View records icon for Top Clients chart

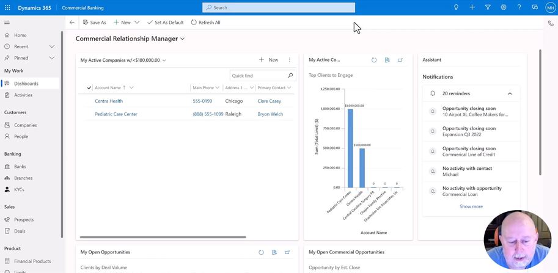click(387, 60)
